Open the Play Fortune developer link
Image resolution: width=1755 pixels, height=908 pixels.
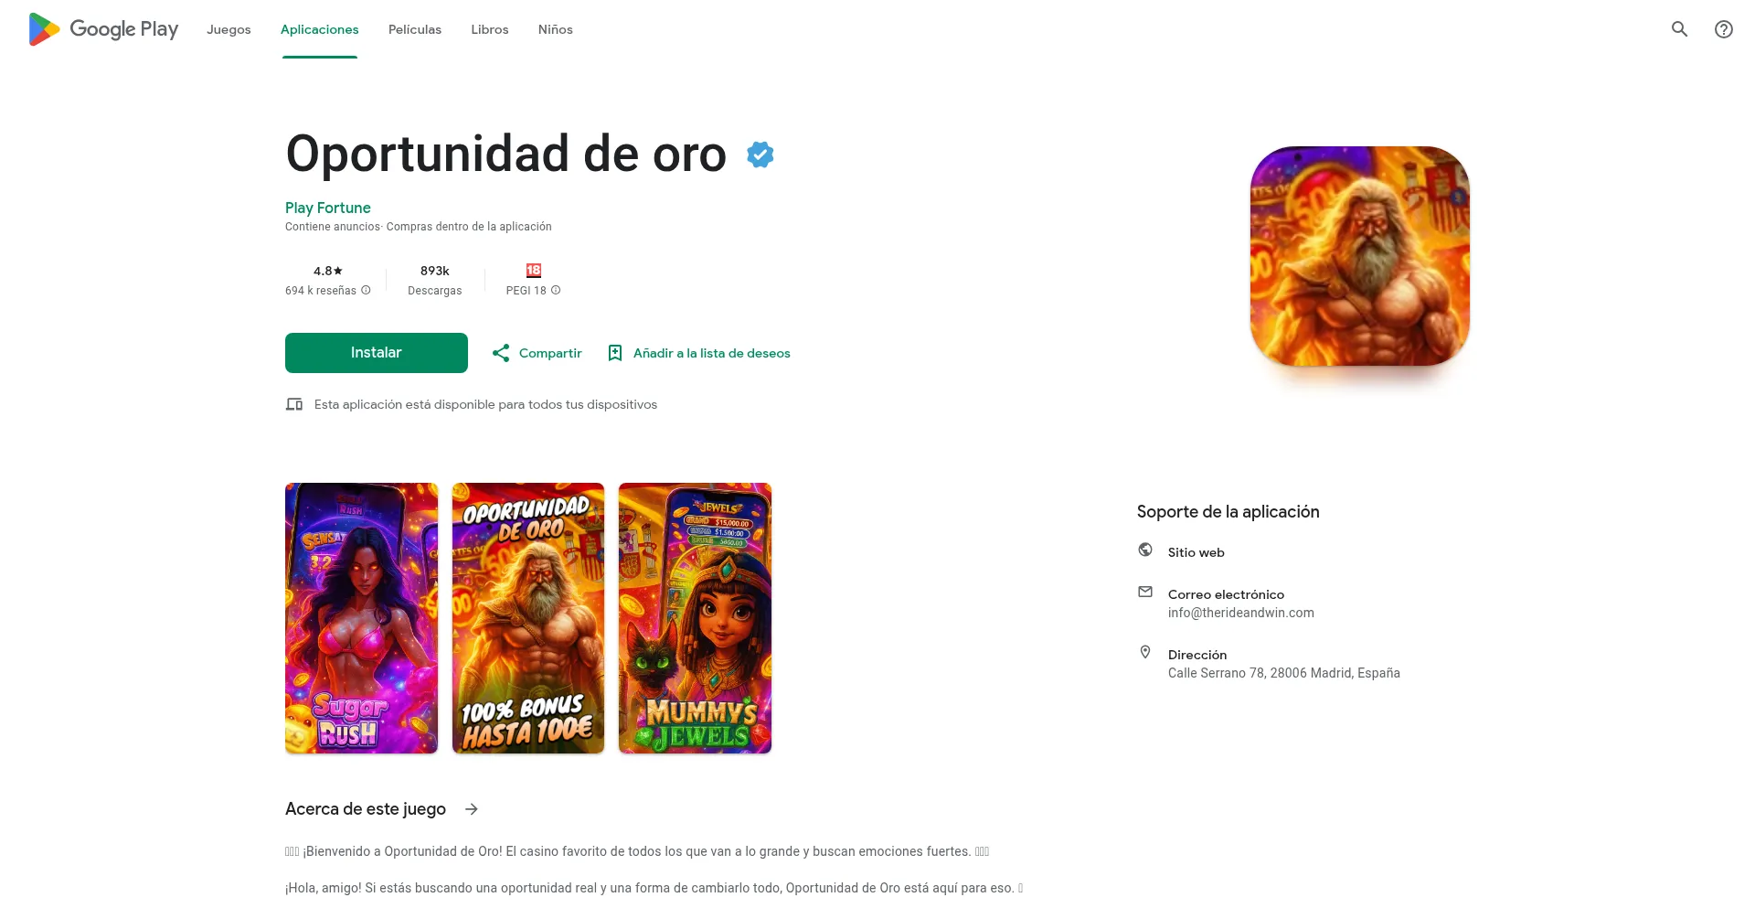[328, 208]
